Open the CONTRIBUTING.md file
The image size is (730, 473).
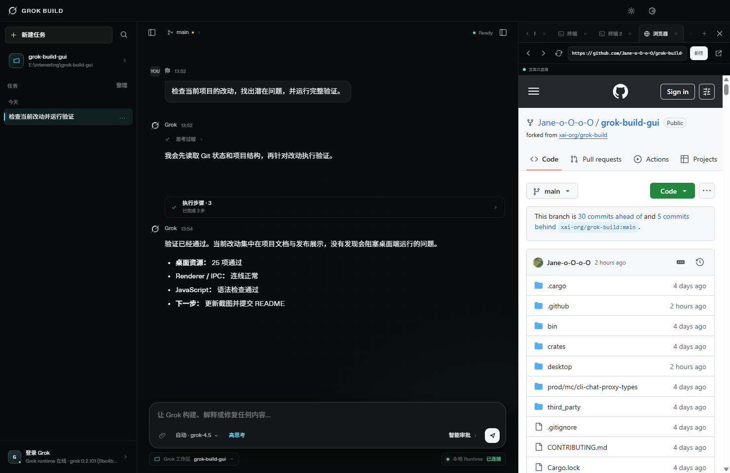(577, 447)
